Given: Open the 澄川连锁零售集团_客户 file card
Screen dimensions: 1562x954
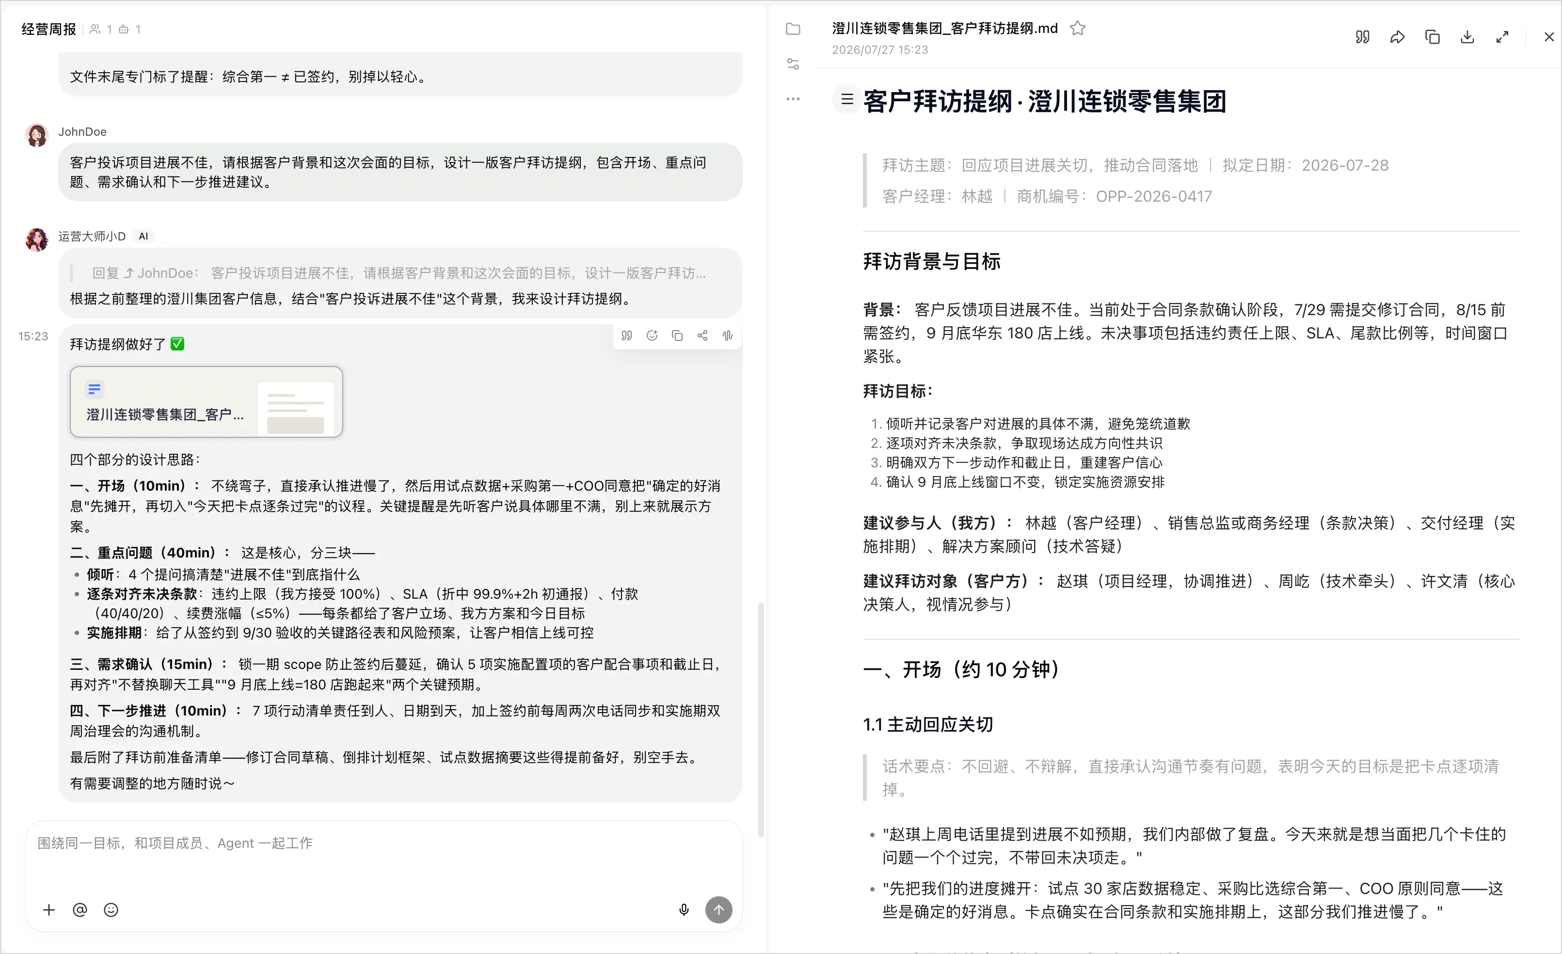Looking at the screenshot, I should [x=207, y=402].
